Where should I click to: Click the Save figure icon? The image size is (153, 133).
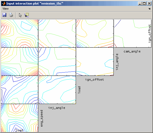tap(4, 15)
